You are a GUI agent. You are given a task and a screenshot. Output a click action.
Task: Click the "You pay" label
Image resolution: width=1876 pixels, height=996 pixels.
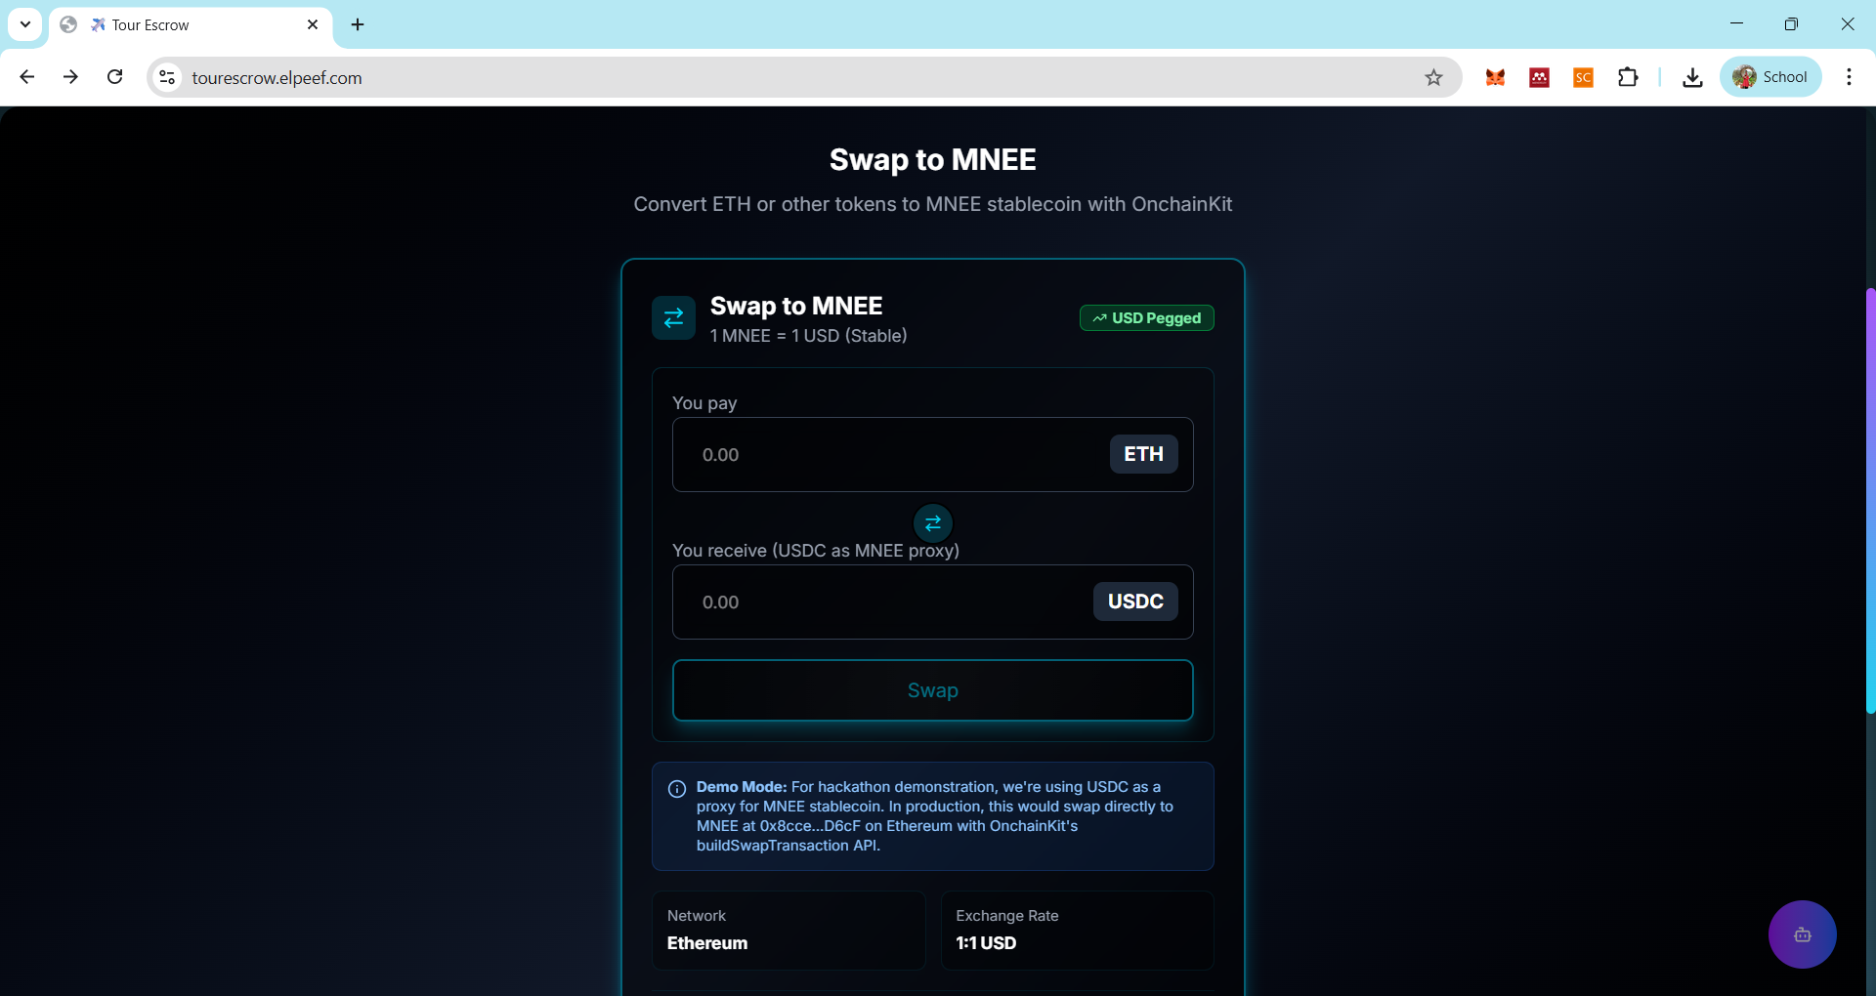tap(704, 403)
